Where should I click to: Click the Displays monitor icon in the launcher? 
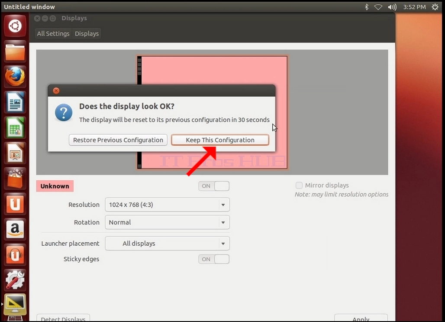coord(15,305)
